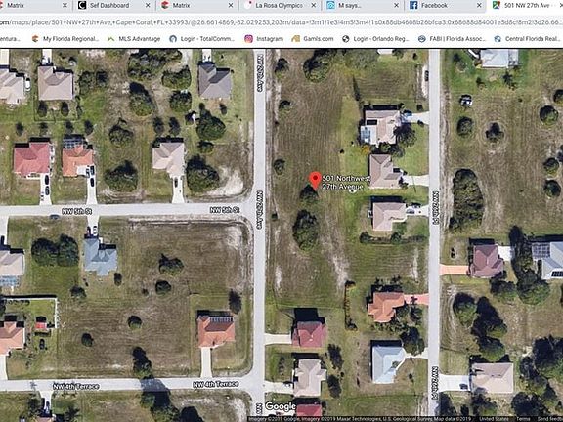Click the M says tab favicon
Screen dimensions: 563x422
point(330,6)
